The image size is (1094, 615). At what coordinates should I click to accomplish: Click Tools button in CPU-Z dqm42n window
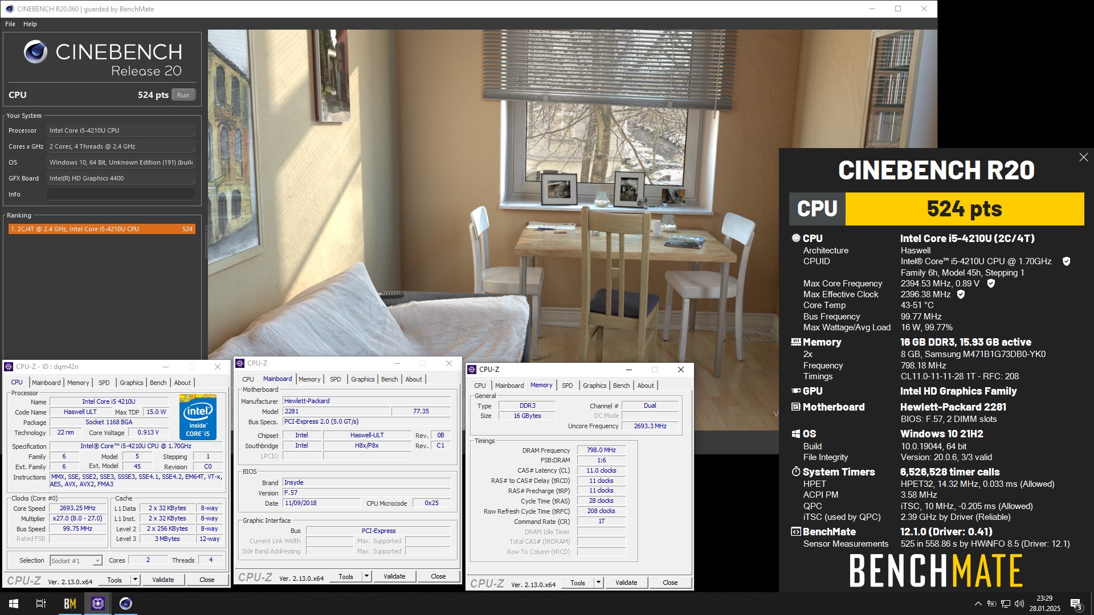(x=115, y=580)
